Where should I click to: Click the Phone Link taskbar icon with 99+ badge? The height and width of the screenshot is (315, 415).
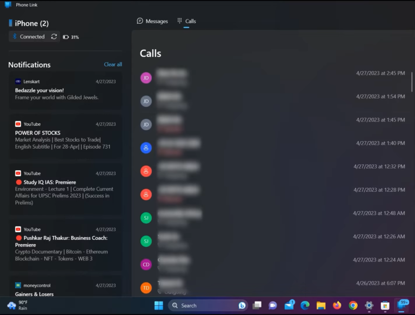click(402, 305)
